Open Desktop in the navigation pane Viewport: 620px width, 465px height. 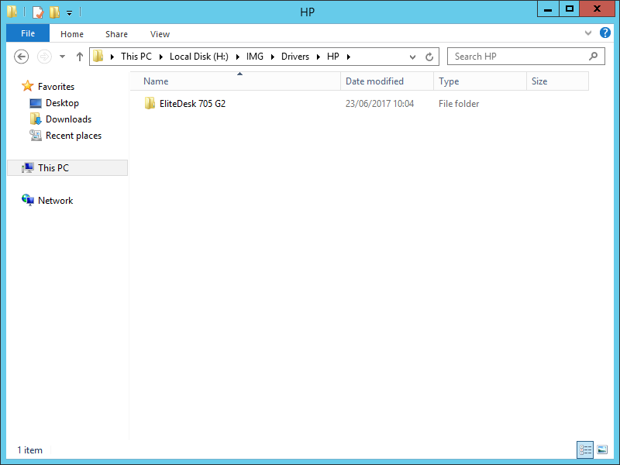point(62,103)
